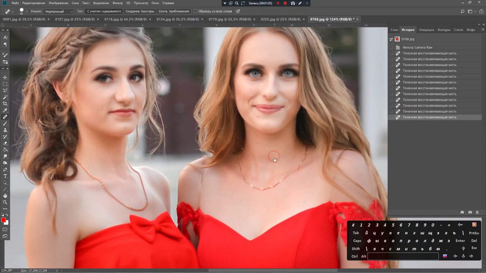Open the background color picker (white swatch)
Viewport: 486px width, 273px height.
(6, 223)
